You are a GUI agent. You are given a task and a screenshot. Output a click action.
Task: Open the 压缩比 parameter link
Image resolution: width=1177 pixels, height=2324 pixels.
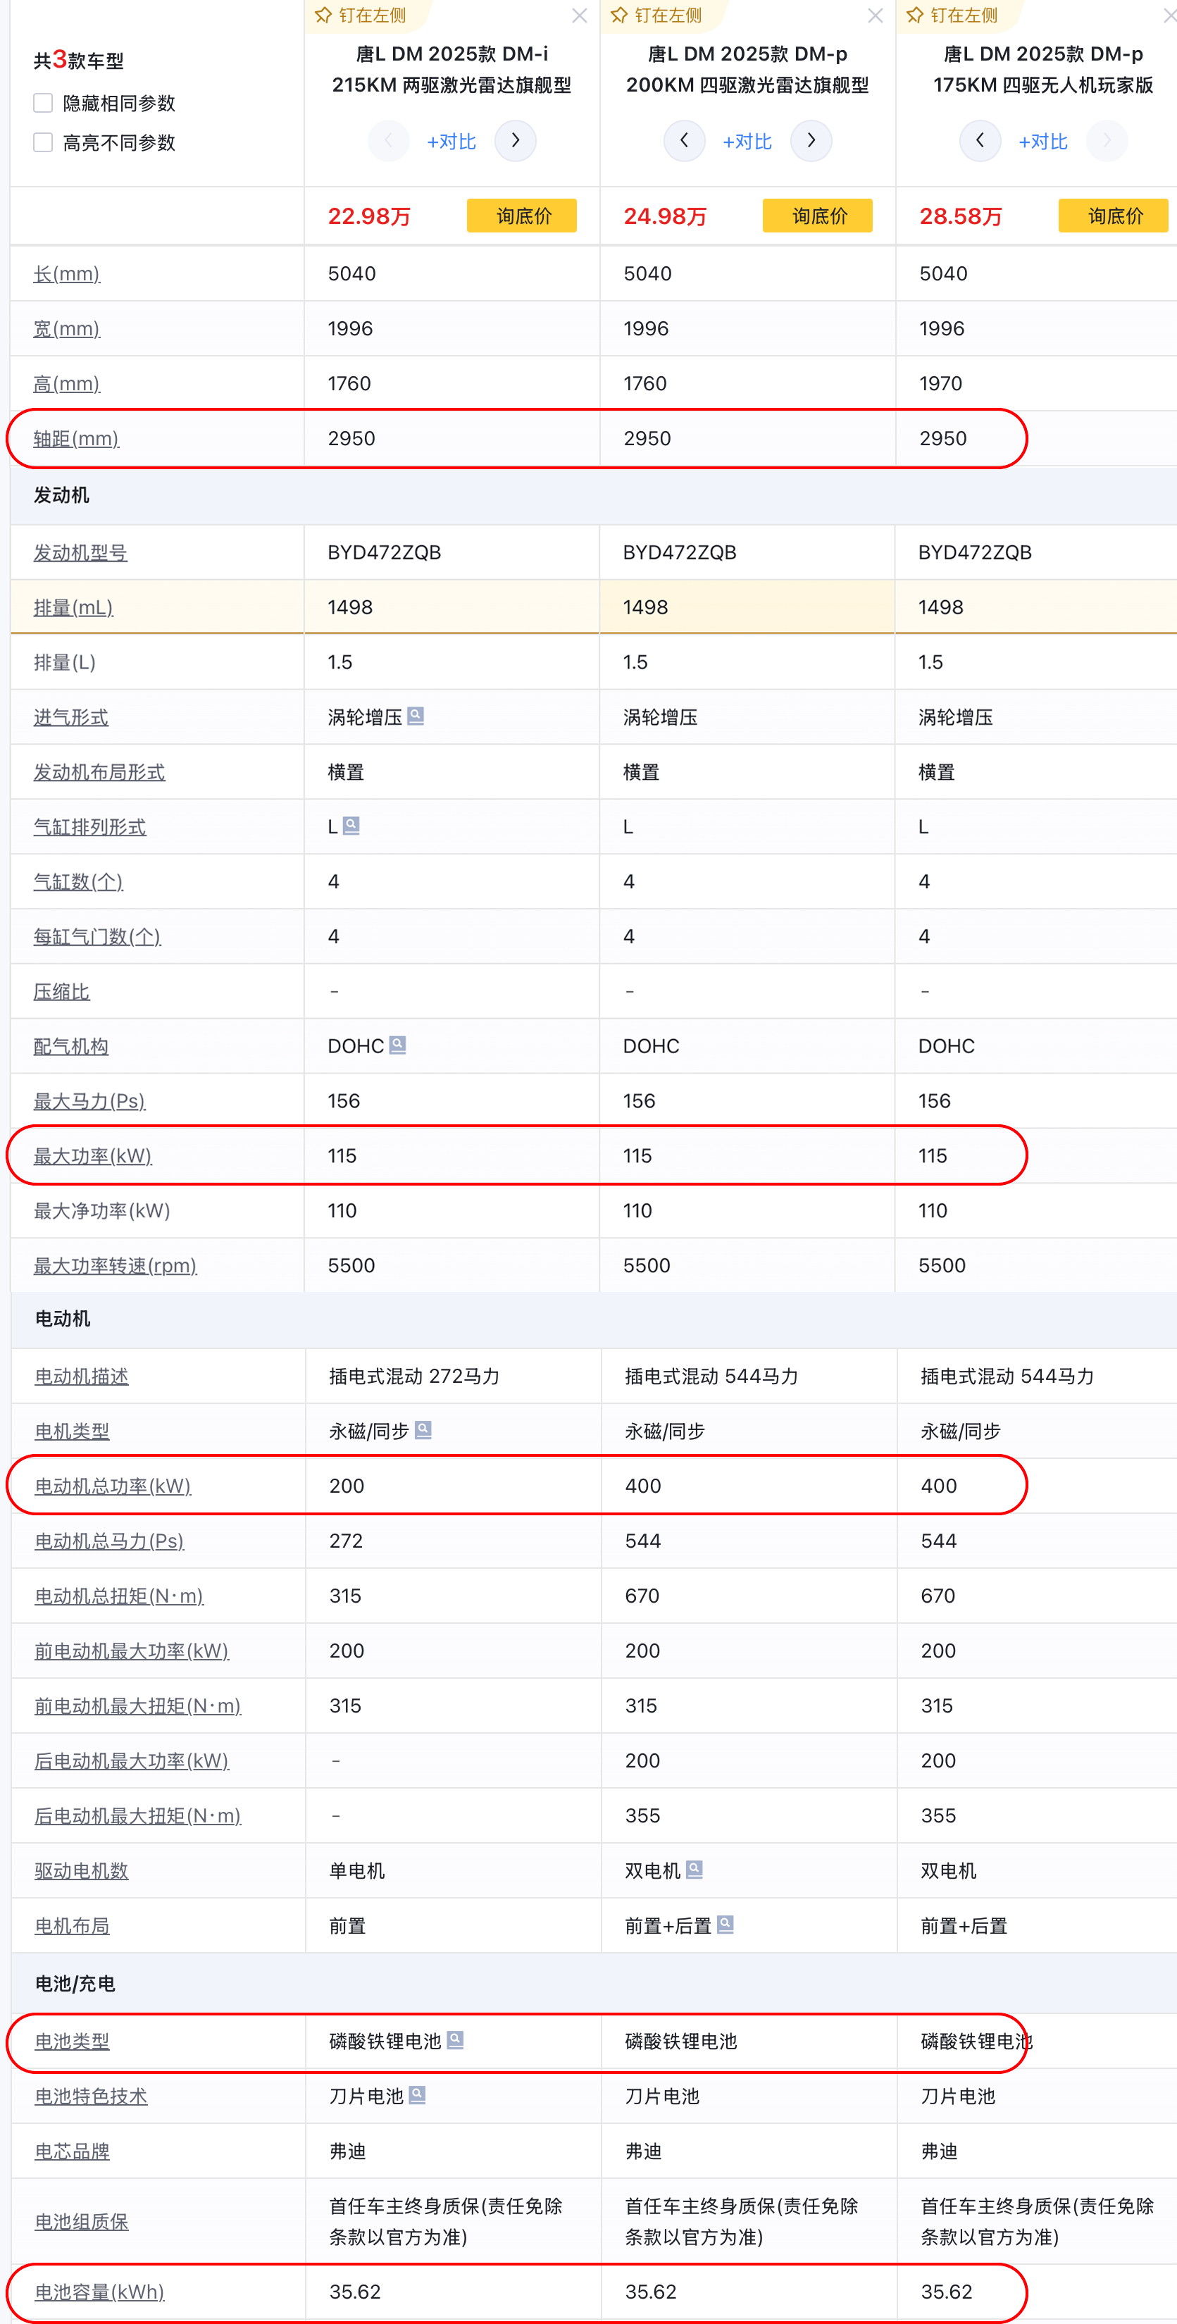coord(61,991)
